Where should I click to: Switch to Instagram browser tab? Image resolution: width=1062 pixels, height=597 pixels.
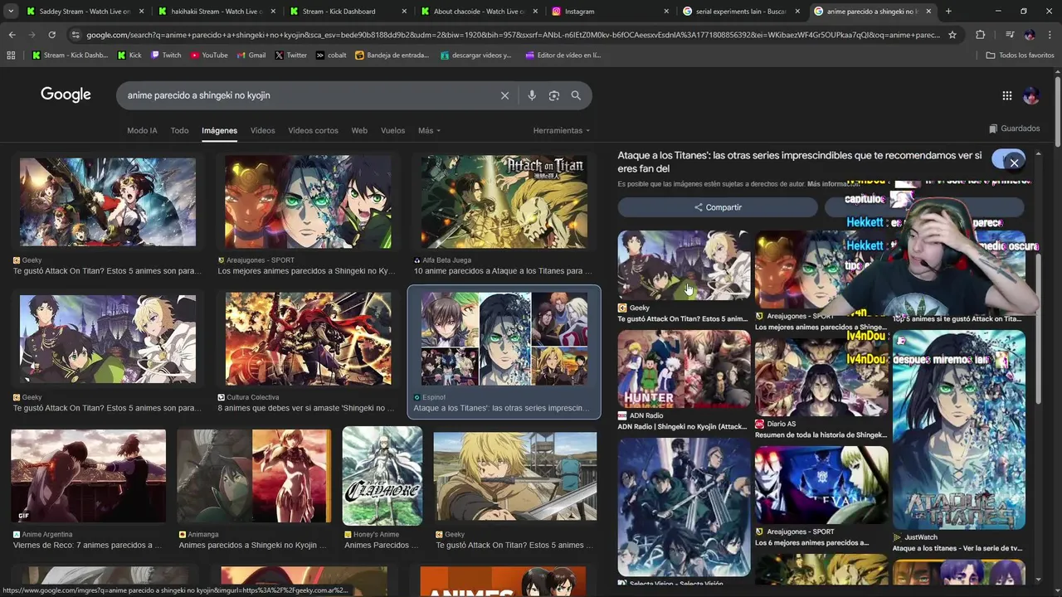[x=610, y=12]
